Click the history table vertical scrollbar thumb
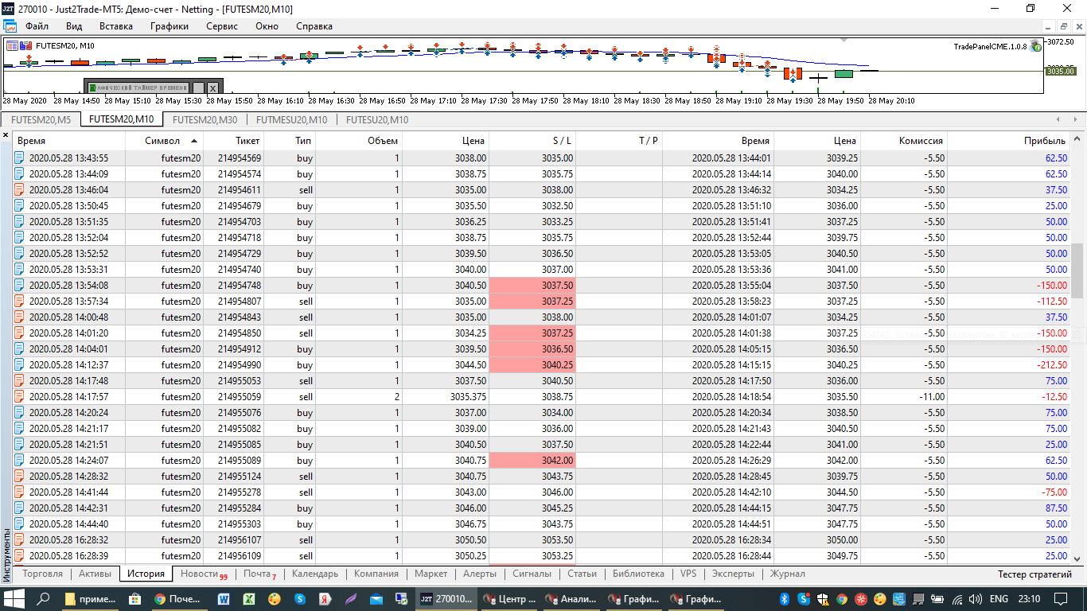The width and height of the screenshot is (1087, 611). point(1078,269)
